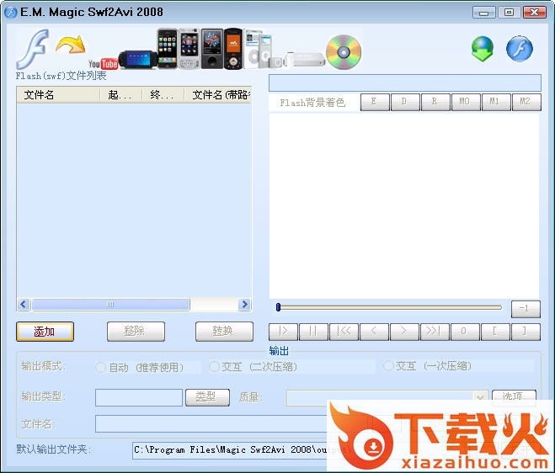The height and width of the screenshot is (473, 555).
Task: Click the E button beside Flash背景着色
Action: point(375,102)
